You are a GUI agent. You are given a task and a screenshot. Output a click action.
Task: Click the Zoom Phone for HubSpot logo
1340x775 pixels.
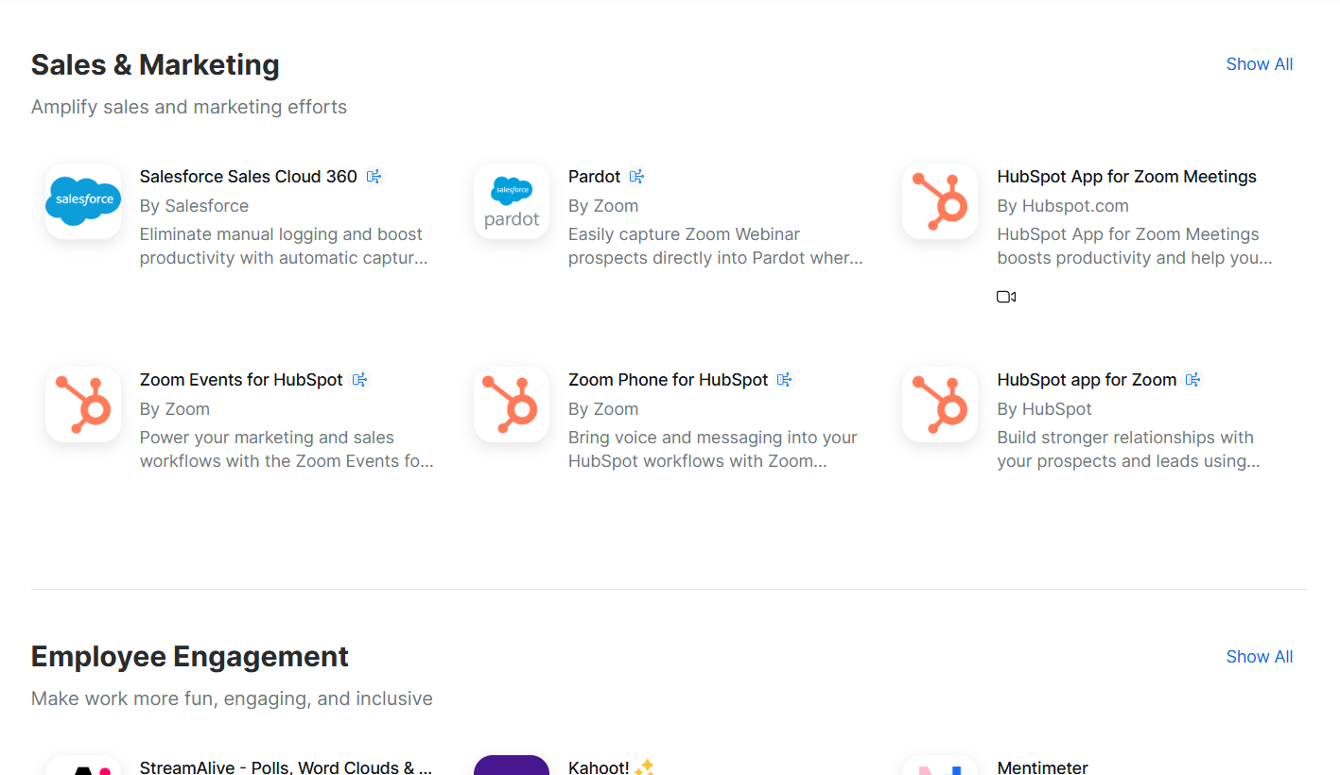[512, 404]
